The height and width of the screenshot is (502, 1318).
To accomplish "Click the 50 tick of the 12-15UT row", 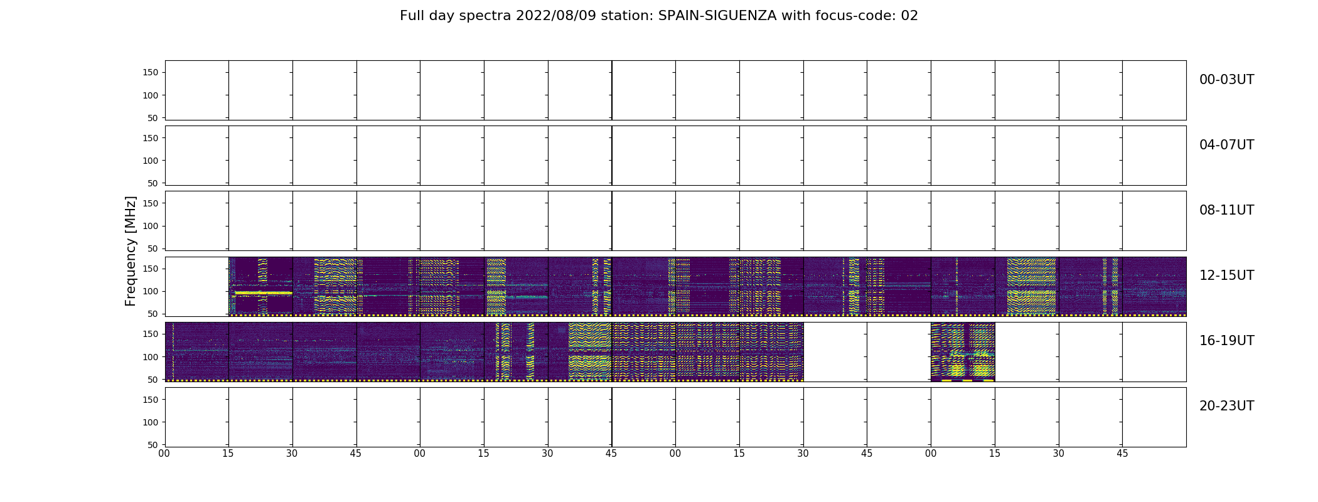I will pyautogui.click(x=153, y=314).
